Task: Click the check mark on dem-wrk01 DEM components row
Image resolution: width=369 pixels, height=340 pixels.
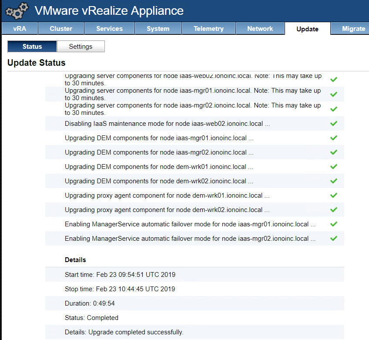Action: coord(334,166)
